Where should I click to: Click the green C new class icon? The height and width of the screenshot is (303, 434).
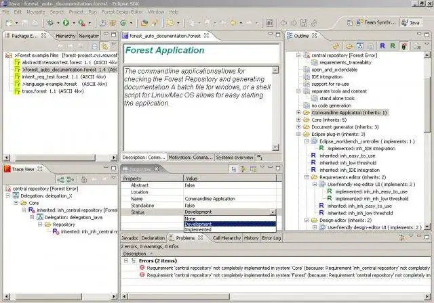click(123, 23)
